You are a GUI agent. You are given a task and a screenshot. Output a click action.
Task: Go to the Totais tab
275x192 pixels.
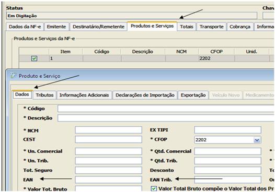click(x=187, y=27)
